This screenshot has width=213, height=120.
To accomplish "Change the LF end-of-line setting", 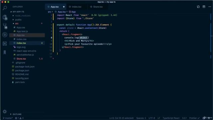I will pos(159,118).
